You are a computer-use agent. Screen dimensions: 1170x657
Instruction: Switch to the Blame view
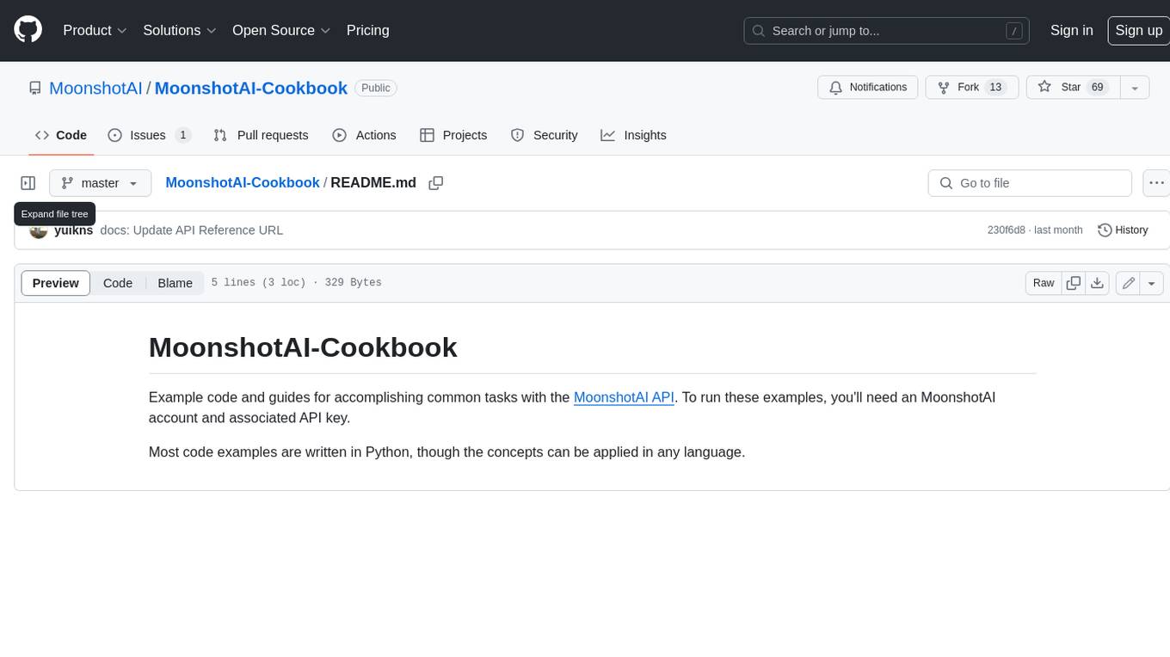click(175, 283)
